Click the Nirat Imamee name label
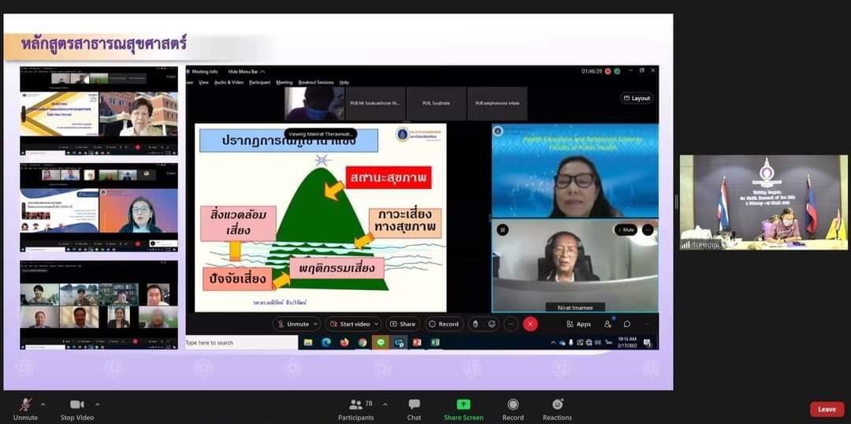851x424 pixels. [x=575, y=307]
